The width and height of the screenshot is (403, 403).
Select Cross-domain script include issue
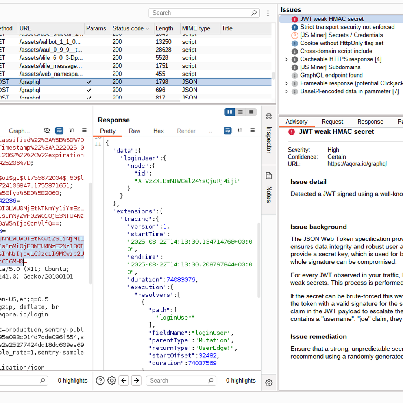336,51
